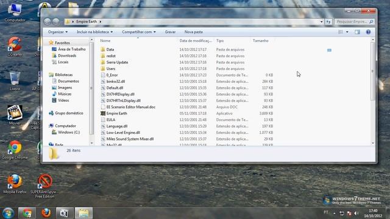Open Firefox from the taskbar

coord(46,213)
